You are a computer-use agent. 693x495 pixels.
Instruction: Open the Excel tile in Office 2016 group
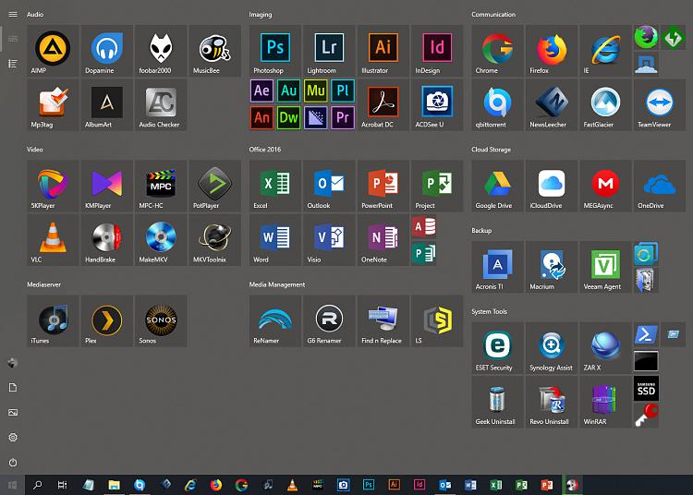tap(275, 186)
